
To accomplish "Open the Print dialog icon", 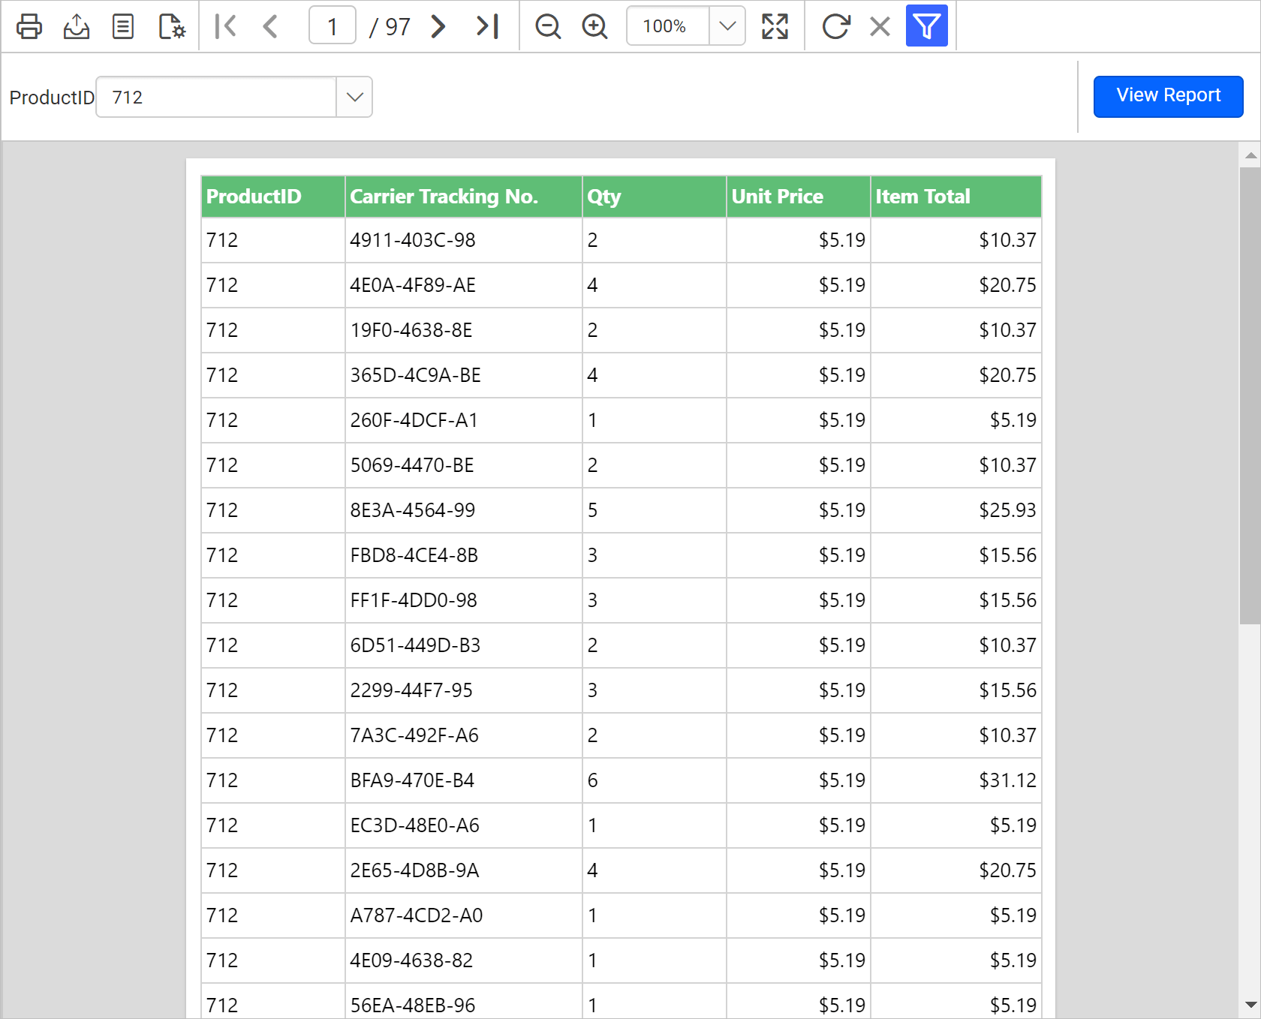I will click(29, 26).
